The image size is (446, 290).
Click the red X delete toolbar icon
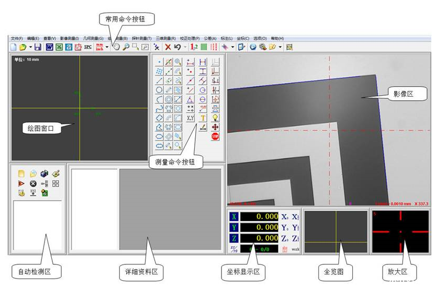(x=168, y=47)
